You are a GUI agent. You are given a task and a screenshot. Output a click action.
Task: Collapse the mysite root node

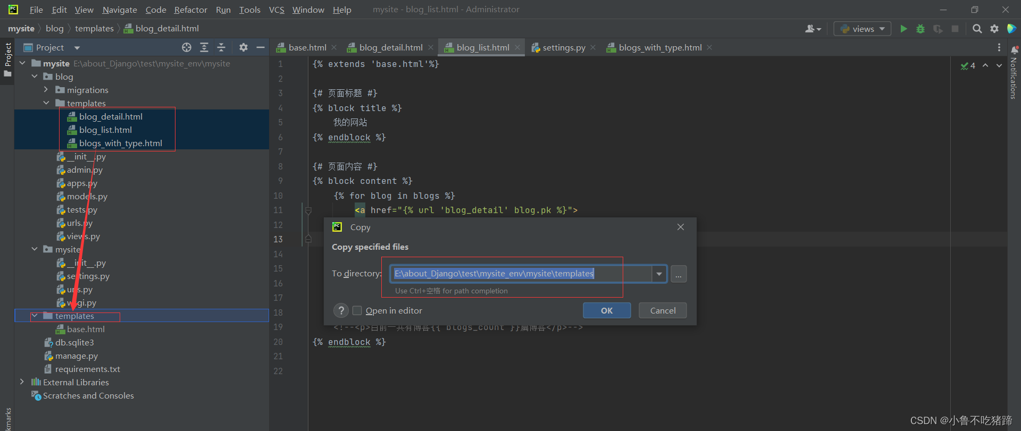tap(22, 63)
